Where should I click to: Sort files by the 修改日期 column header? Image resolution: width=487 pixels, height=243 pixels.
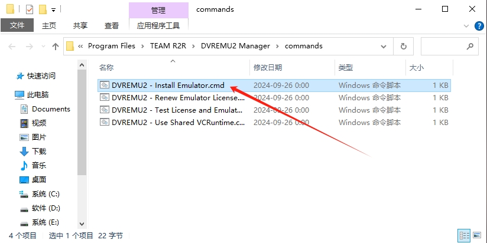(268, 68)
